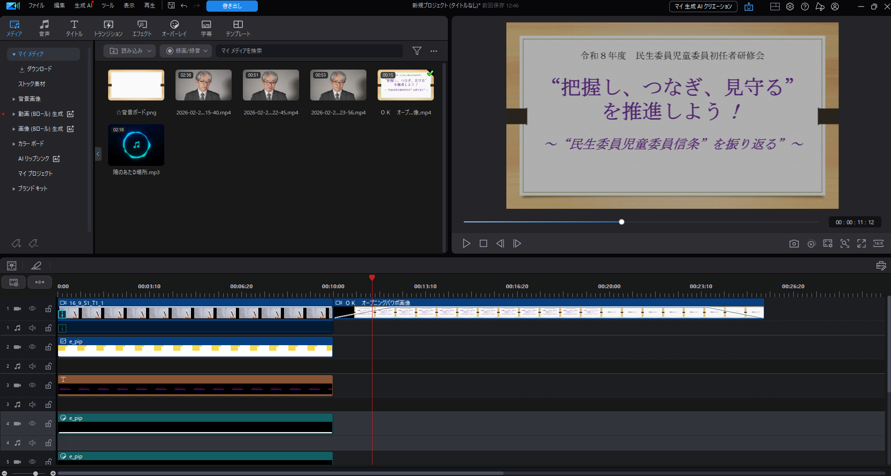Take a snapshot of the preview frame
This screenshot has height=476, width=891.
pos(794,243)
